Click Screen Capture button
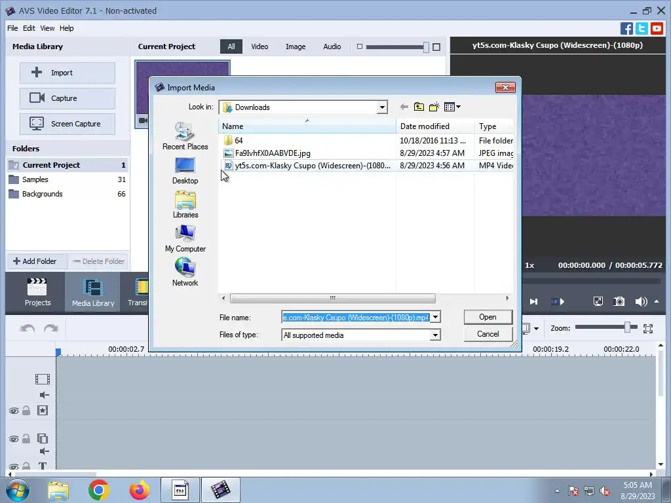This screenshot has height=503, width=671. (67, 124)
